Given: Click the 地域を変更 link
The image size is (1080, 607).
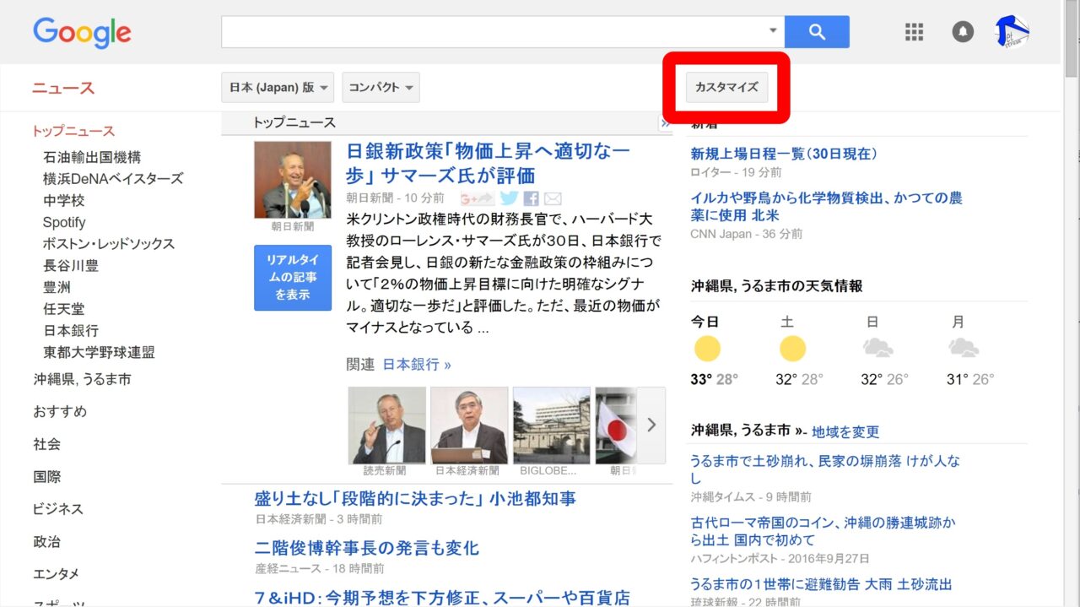Looking at the screenshot, I should point(845,431).
